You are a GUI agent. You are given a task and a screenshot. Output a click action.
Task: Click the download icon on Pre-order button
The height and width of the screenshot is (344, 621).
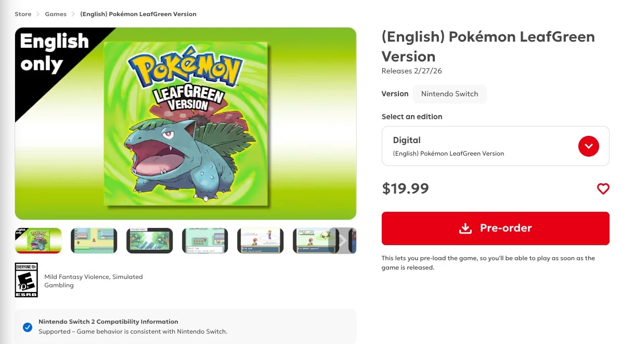(x=465, y=228)
